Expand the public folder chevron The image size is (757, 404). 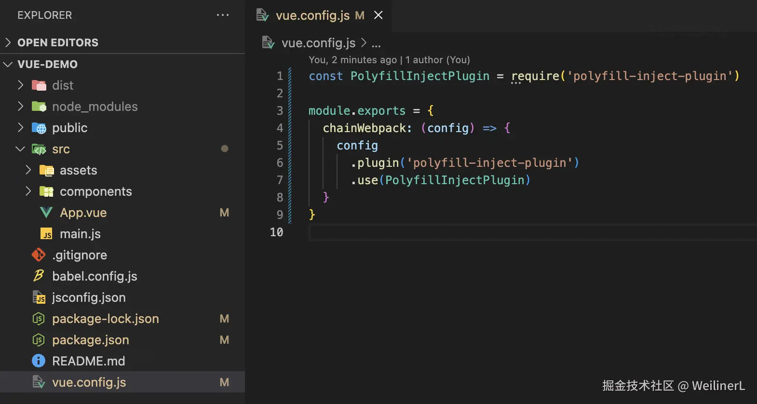21,127
